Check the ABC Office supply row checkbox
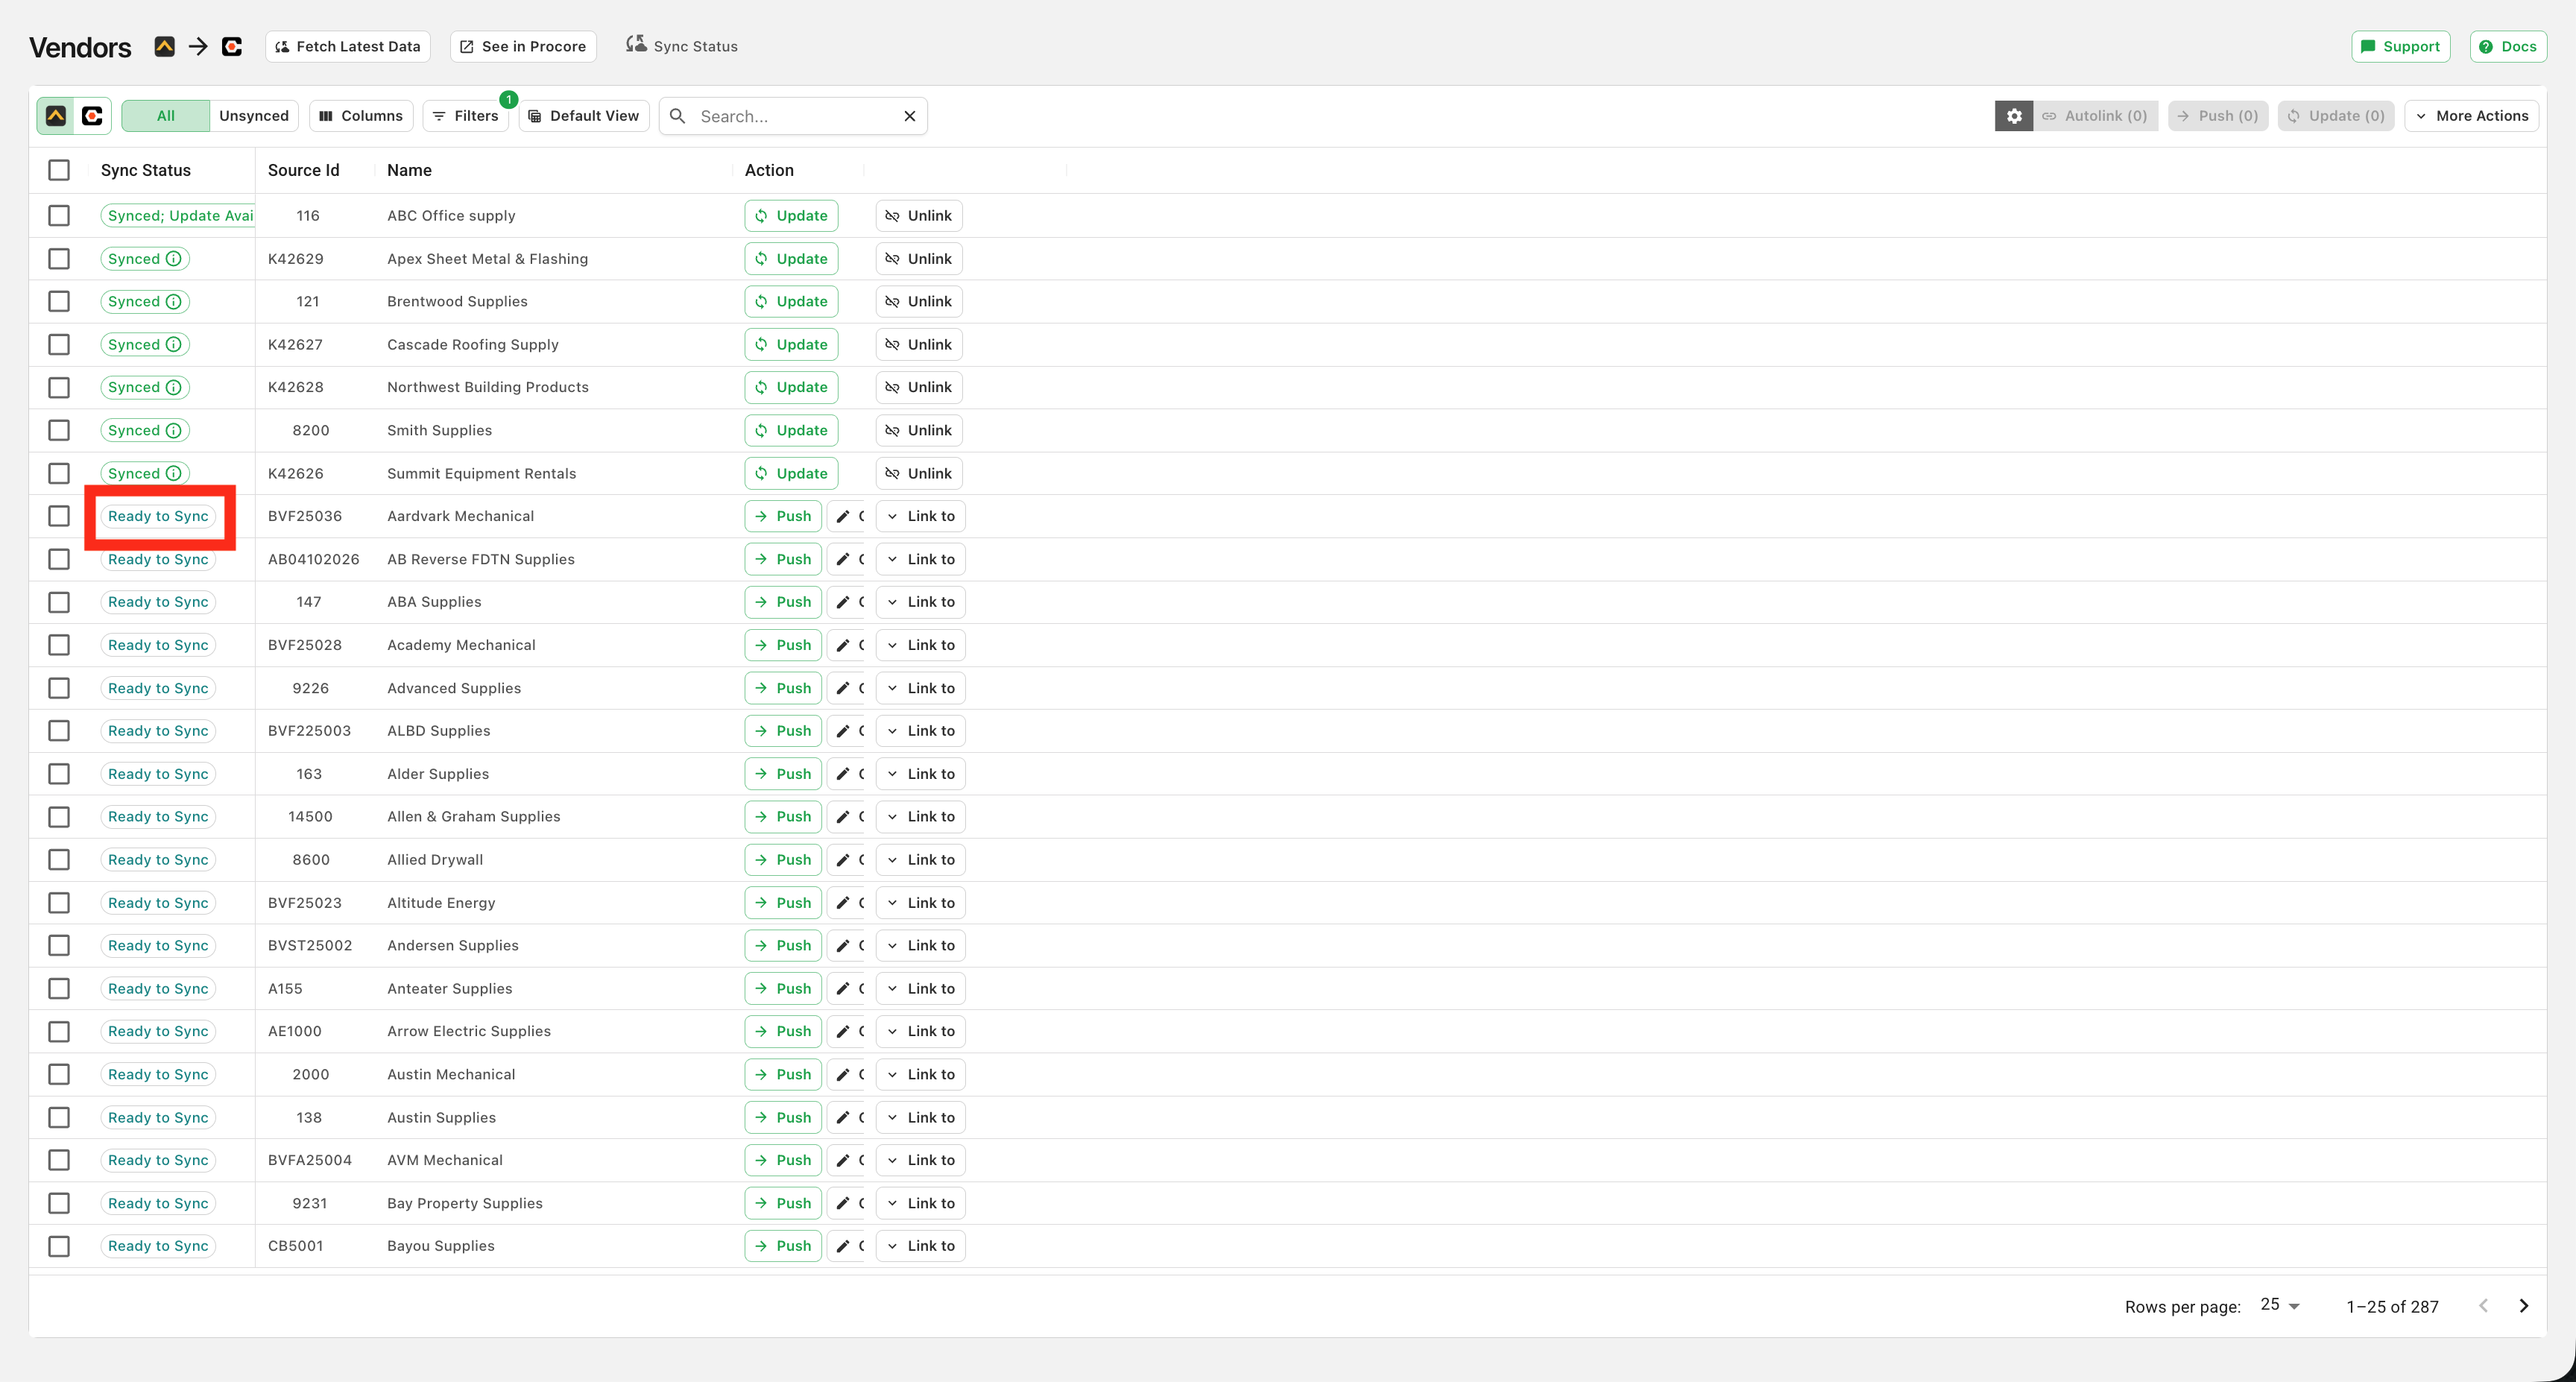This screenshot has height=1382, width=2576. point(59,216)
